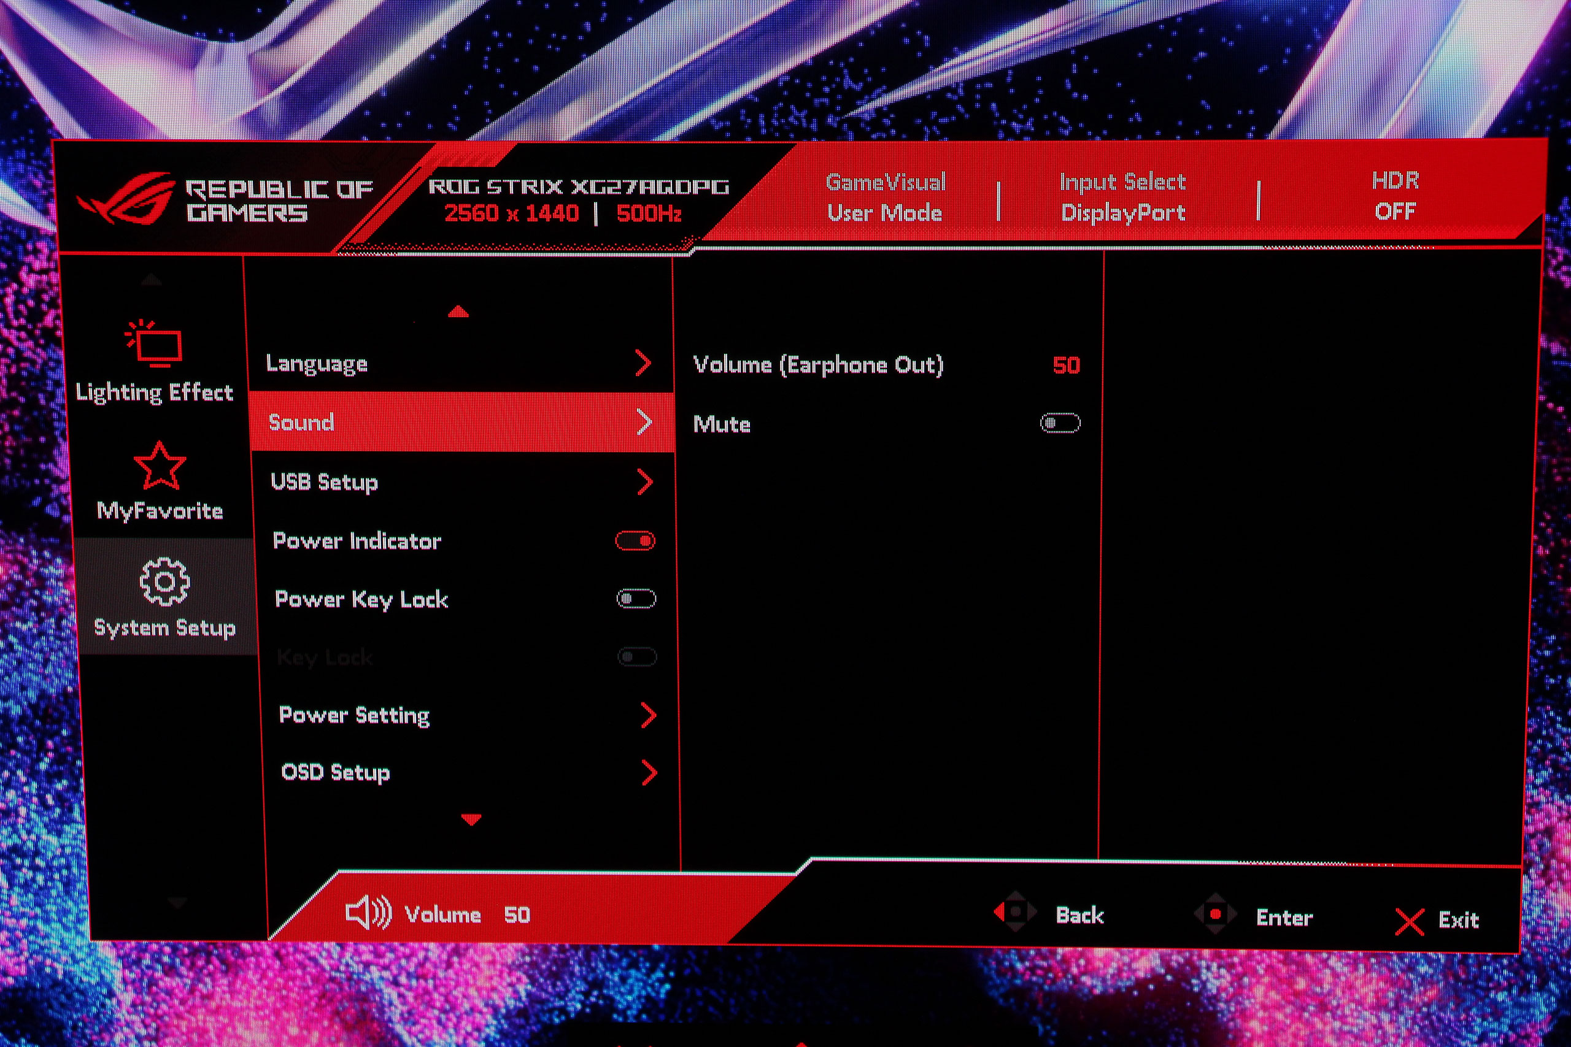The height and width of the screenshot is (1047, 1571).
Task: Click the red Exit X icon
Action: pos(1409,921)
